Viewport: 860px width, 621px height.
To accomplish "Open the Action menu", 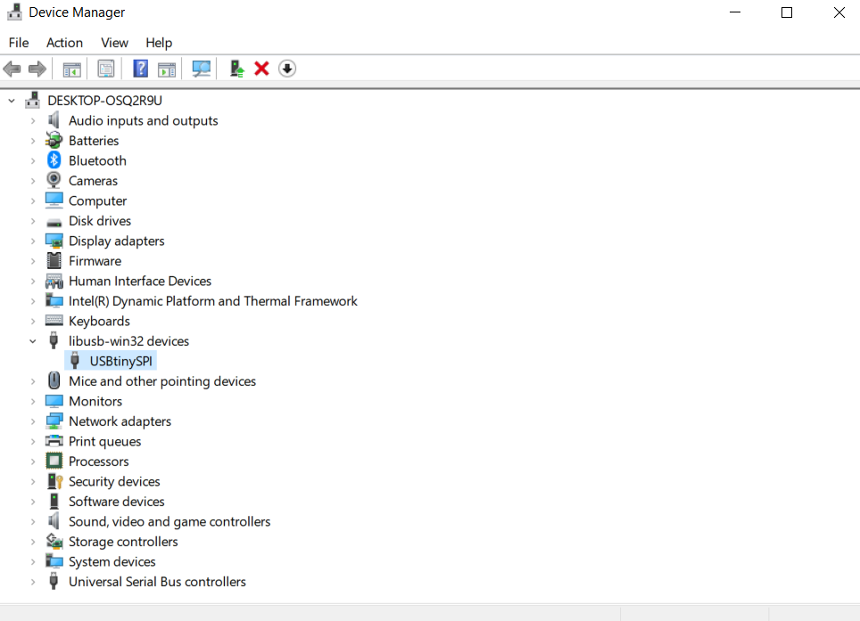I will pos(65,43).
